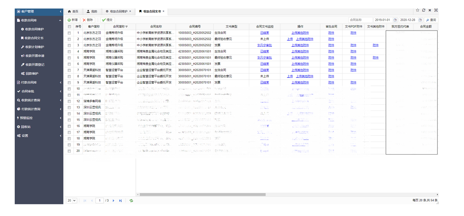Image resolution: width=464 pixels, height=216 pixels.
Task: Tick the checkbox for row 4
Action: pyautogui.click(x=69, y=51)
